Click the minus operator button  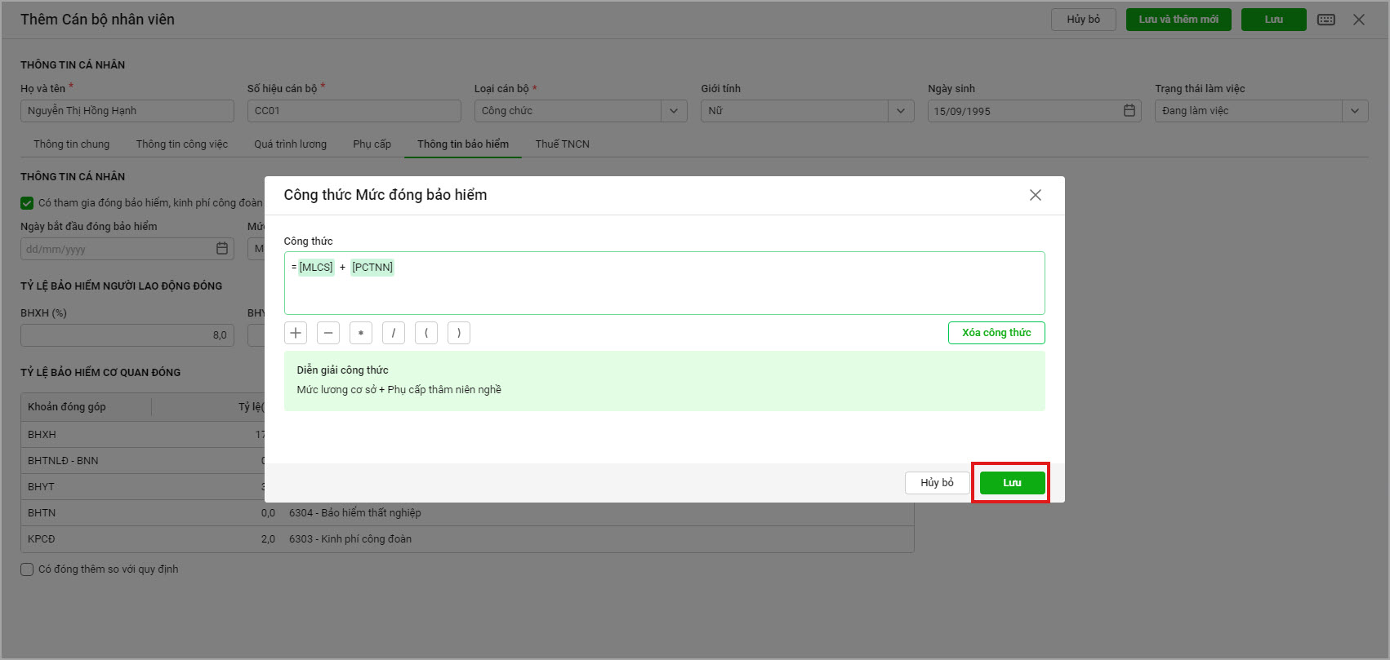pyautogui.click(x=328, y=333)
